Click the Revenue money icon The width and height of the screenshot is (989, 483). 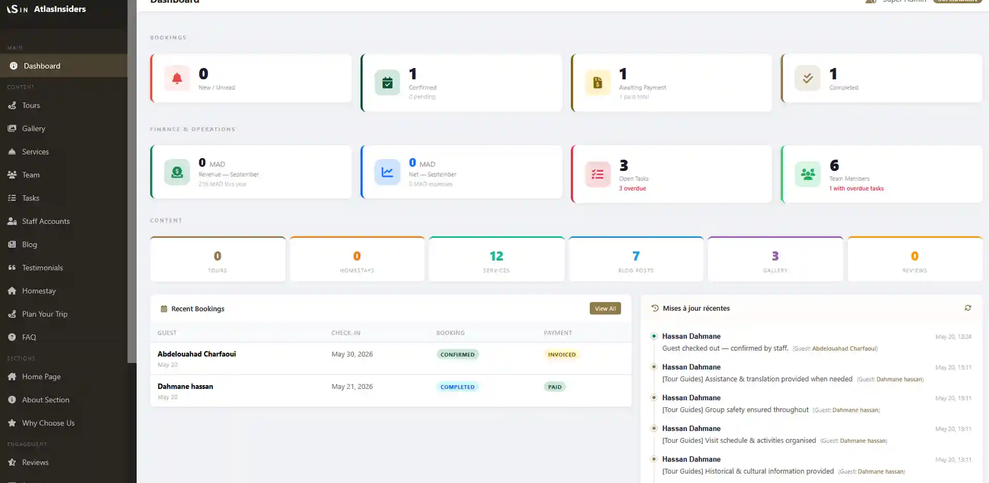click(x=177, y=172)
